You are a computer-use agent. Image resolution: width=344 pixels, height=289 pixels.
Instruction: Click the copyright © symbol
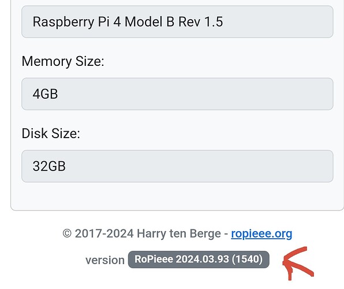click(67, 234)
